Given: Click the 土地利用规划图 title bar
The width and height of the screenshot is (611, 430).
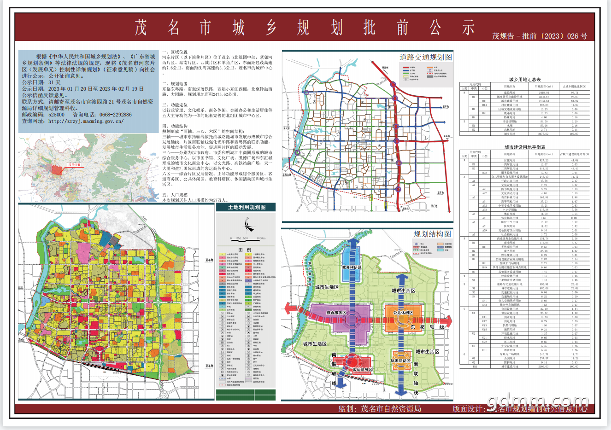Looking at the screenshot, I should tap(246, 207).
